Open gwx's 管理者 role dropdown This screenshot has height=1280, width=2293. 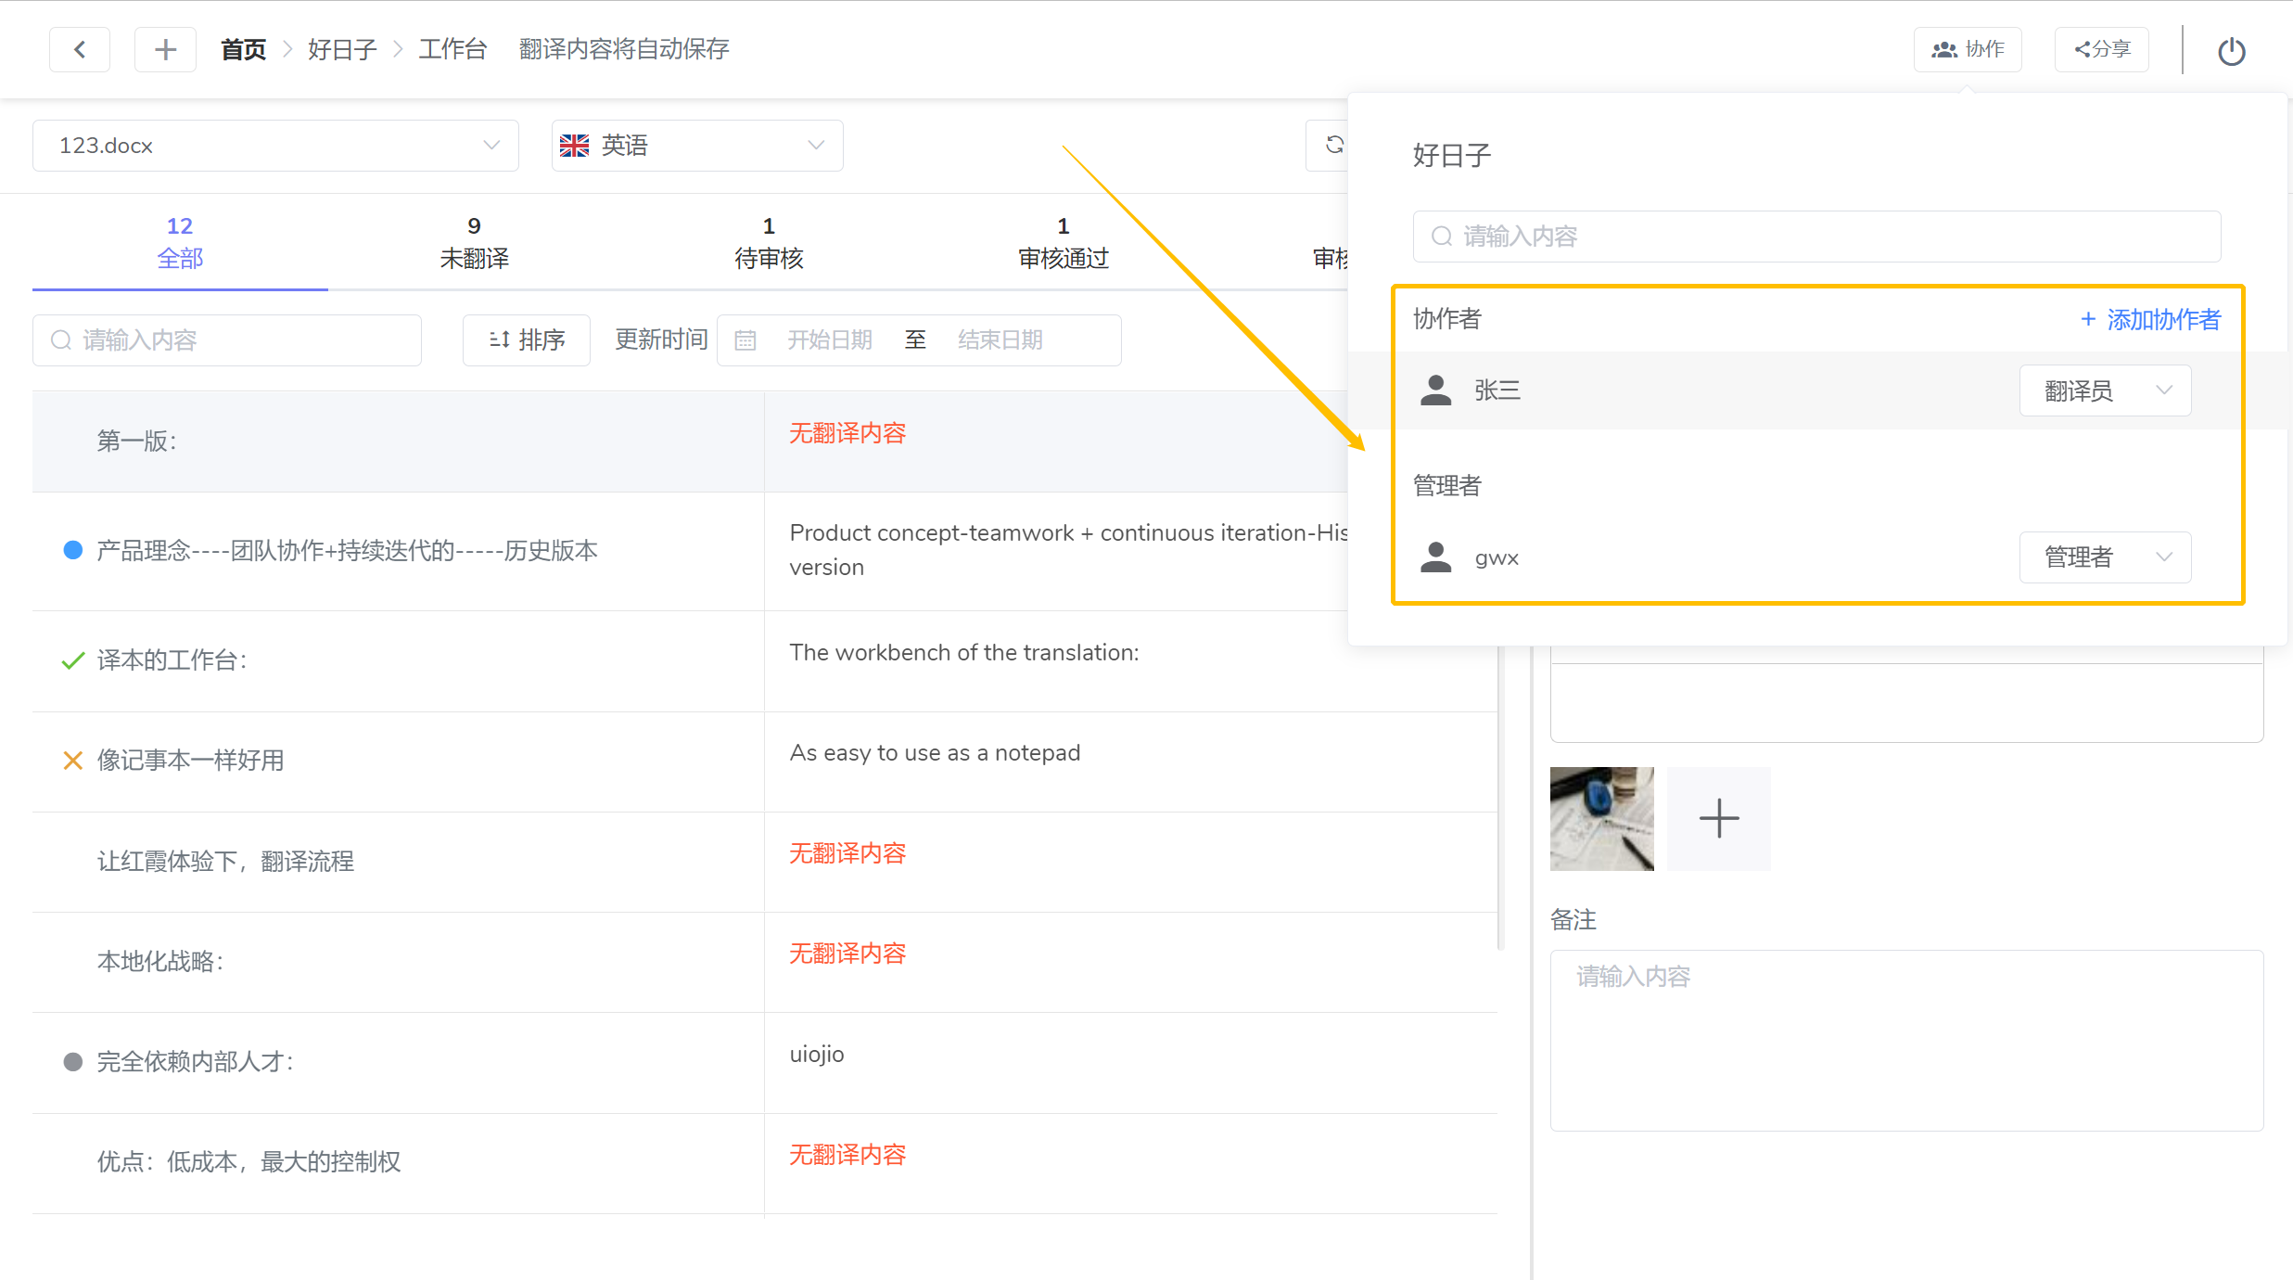click(2105, 557)
